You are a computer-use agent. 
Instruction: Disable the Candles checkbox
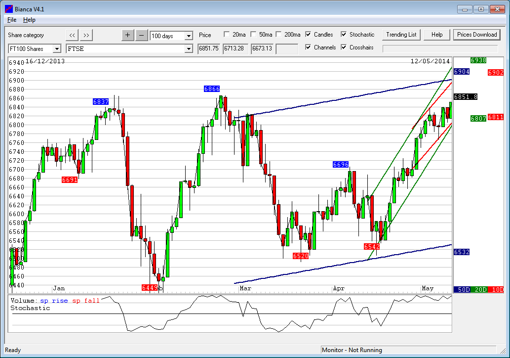tap(308, 35)
